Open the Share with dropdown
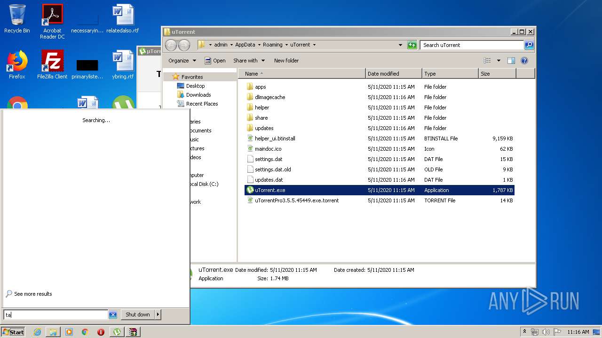The height and width of the screenshot is (338, 602). click(x=249, y=61)
